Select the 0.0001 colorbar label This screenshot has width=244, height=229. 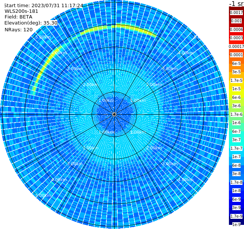[236, 55]
